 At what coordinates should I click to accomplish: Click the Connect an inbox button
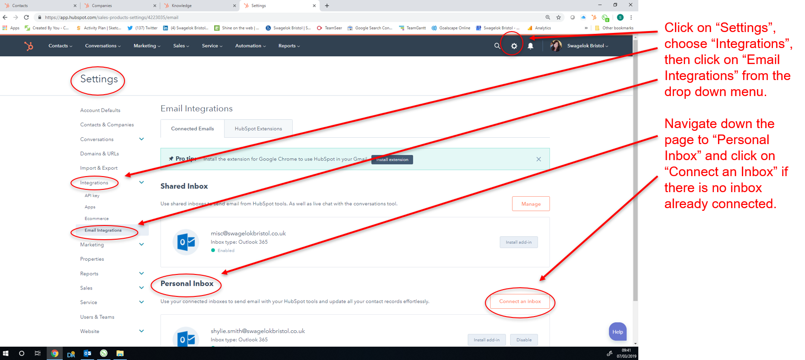pos(520,301)
